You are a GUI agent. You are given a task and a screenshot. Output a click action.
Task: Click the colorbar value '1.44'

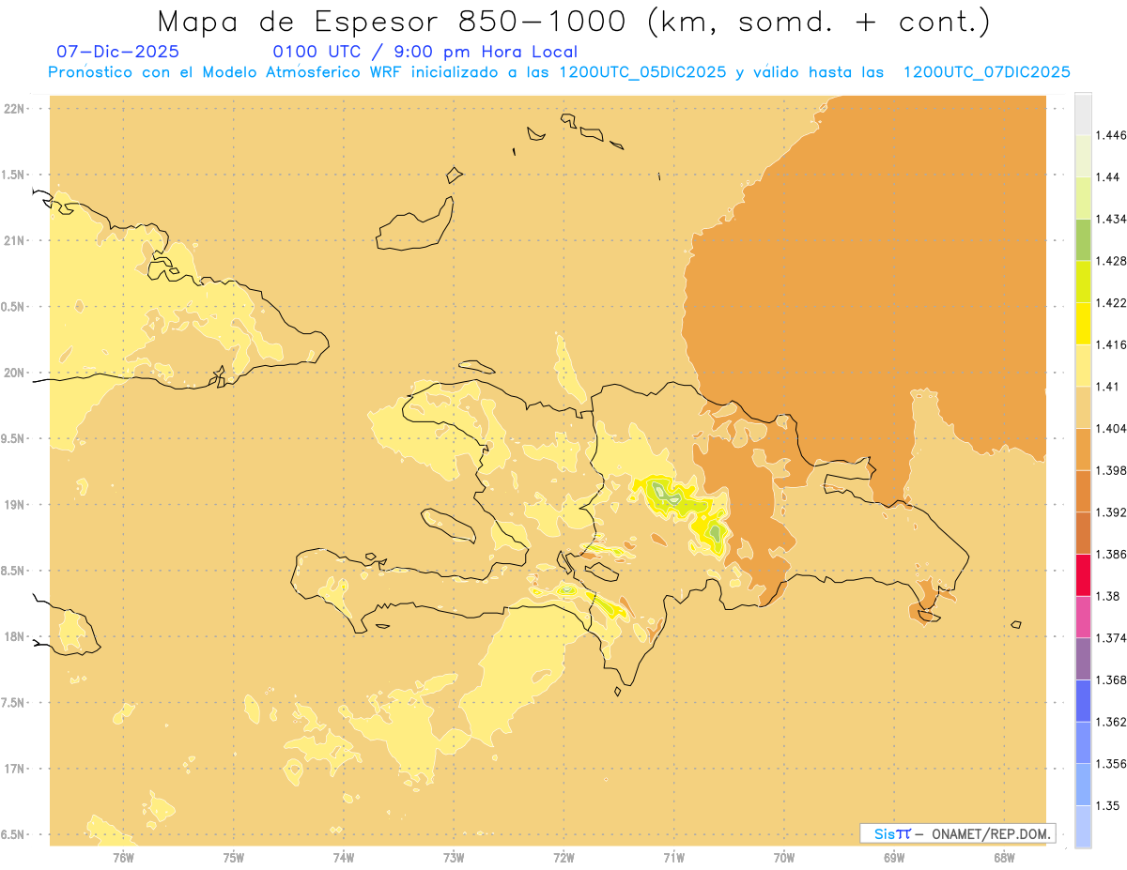click(1108, 176)
